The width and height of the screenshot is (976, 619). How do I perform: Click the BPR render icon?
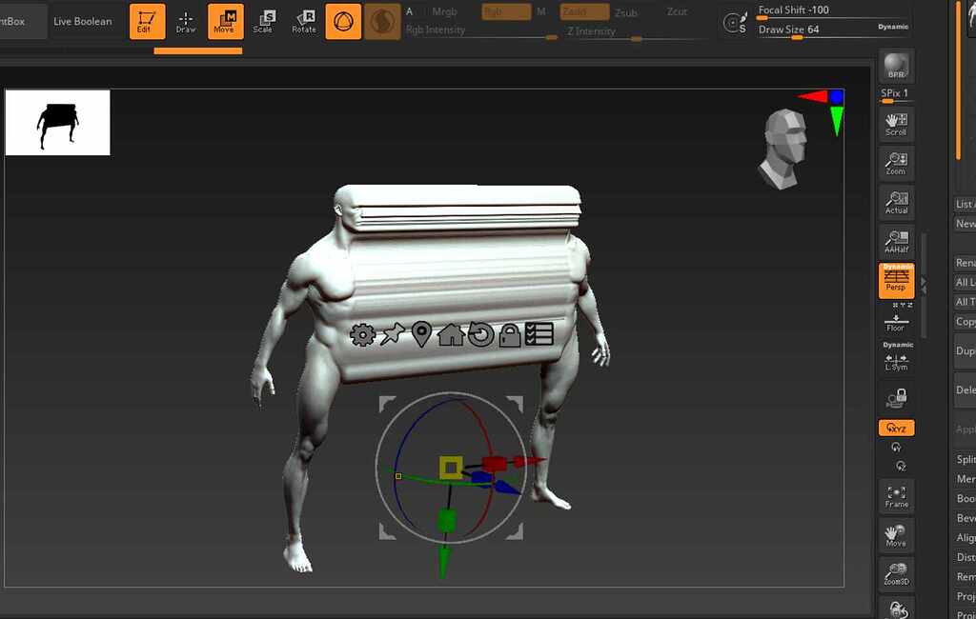click(894, 64)
